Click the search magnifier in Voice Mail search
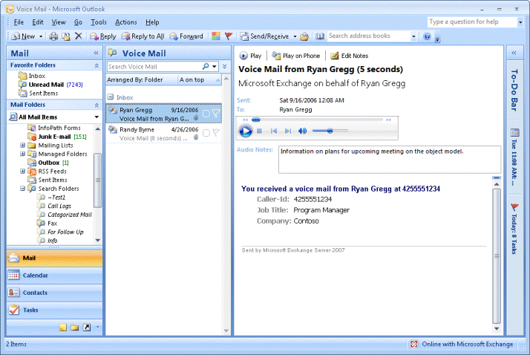The width and height of the screenshot is (530, 355). (206, 66)
